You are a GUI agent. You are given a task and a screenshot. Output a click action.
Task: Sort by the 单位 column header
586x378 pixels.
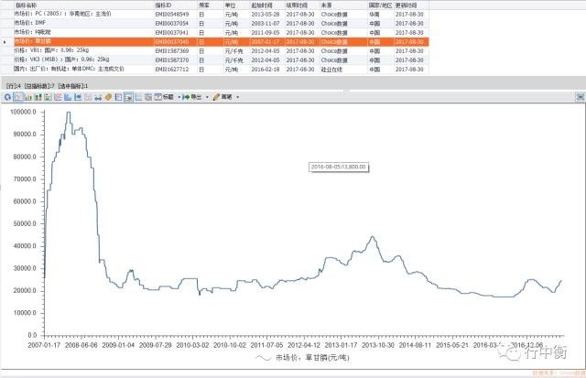click(x=236, y=5)
